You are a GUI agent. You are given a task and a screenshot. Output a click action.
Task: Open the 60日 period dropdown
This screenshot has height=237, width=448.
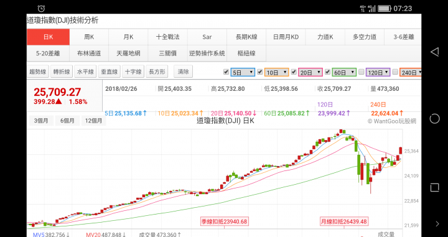(x=344, y=73)
